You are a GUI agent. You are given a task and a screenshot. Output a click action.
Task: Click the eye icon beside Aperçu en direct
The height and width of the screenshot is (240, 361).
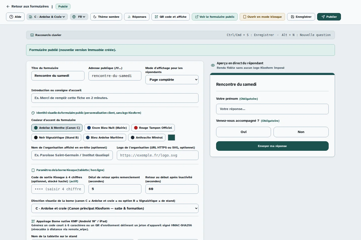[x=213, y=65]
